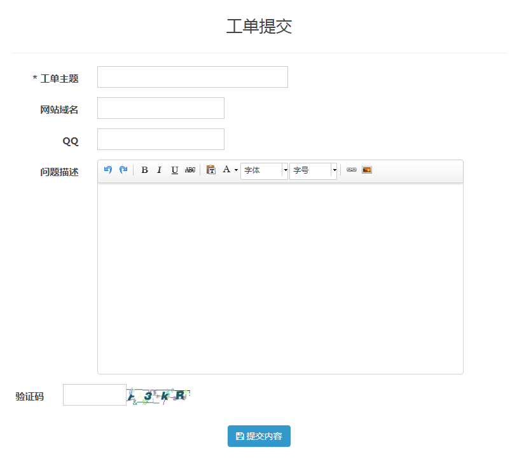Screen dimensions: 517x466
Task: Click the 工单提交 page title
Action: click(x=258, y=27)
